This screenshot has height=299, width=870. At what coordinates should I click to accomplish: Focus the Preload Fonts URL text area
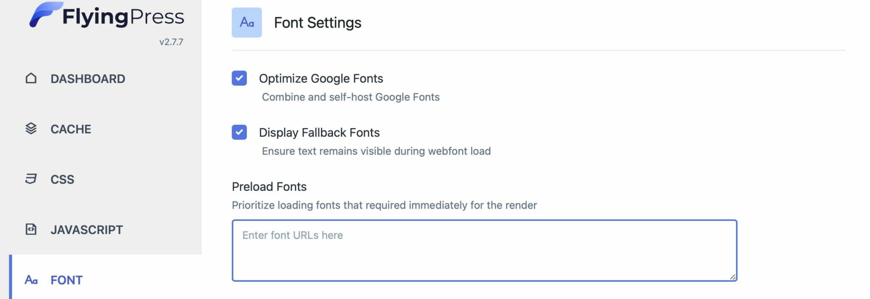click(x=484, y=250)
